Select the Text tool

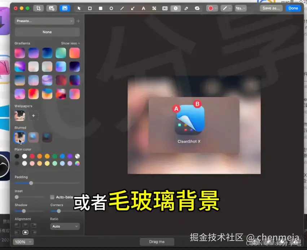pyautogui.click(x=144, y=8)
